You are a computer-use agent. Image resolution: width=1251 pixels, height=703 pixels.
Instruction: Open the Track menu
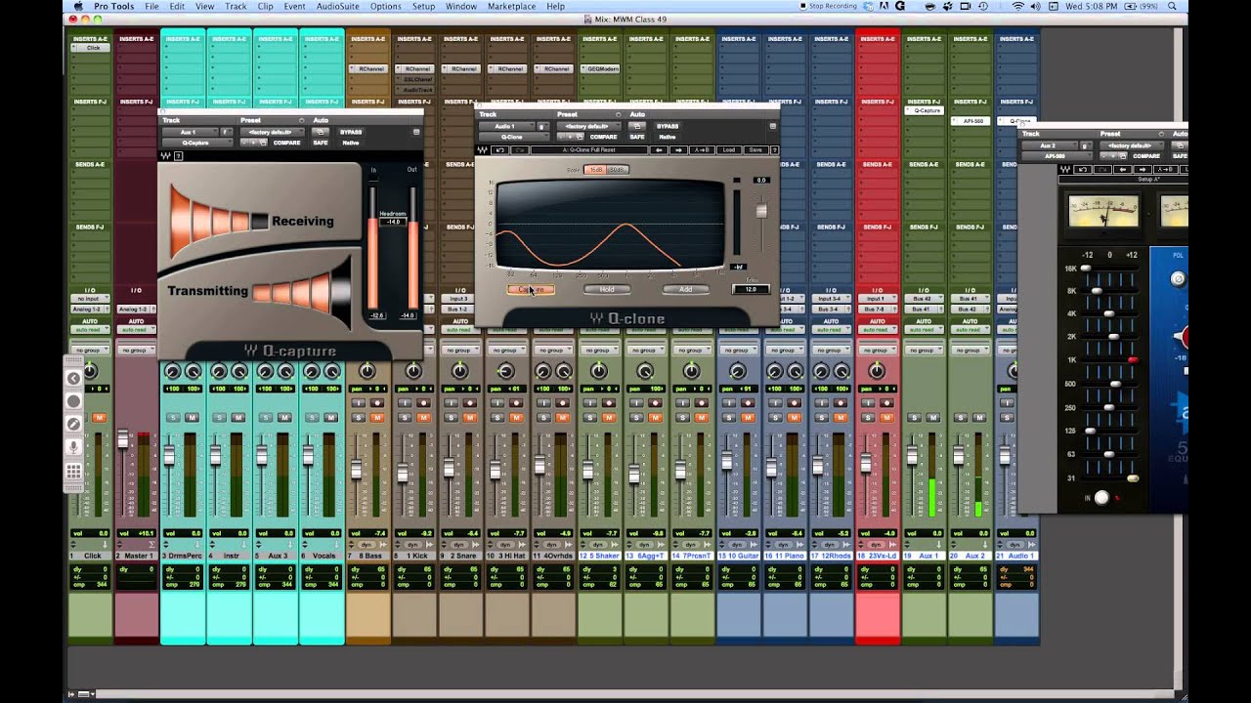[236, 6]
